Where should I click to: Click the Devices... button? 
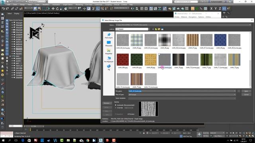click(x=107, y=103)
